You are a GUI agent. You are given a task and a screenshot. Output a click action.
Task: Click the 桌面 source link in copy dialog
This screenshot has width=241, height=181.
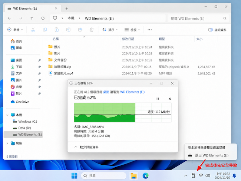(106, 92)
